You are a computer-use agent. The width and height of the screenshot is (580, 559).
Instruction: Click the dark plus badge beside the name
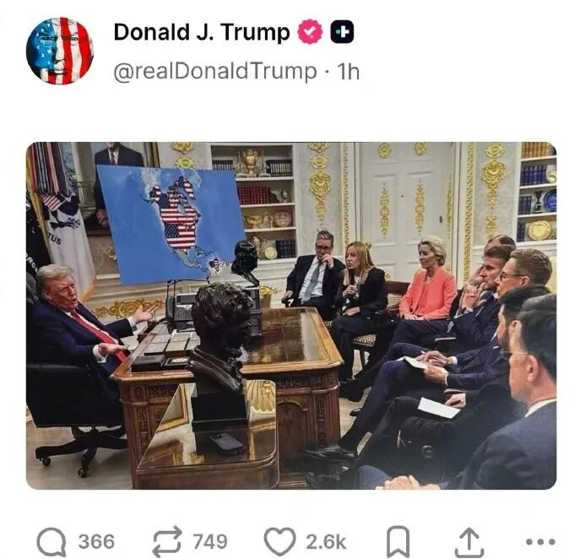(x=341, y=32)
